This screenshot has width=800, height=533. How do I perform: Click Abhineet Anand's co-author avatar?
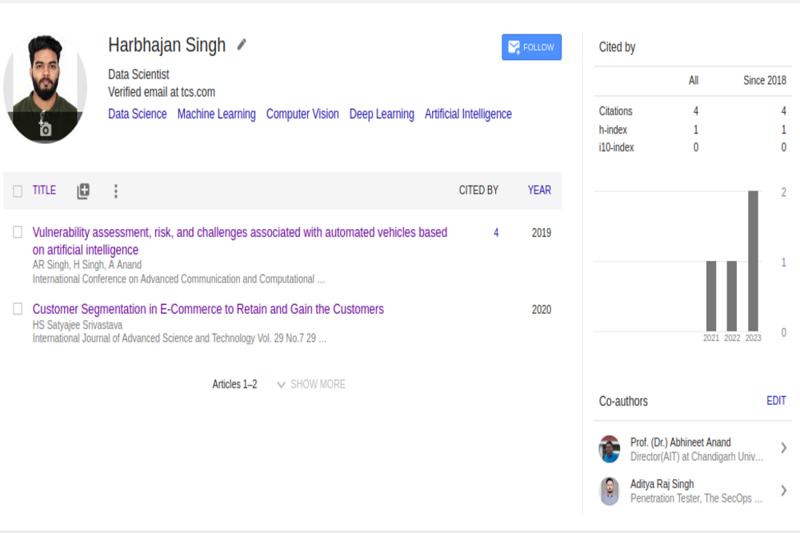[x=610, y=449]
